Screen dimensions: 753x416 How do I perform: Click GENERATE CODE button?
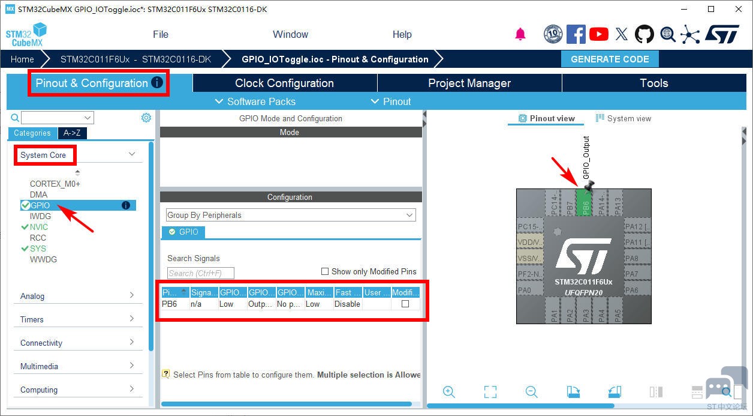click(610, 59)
